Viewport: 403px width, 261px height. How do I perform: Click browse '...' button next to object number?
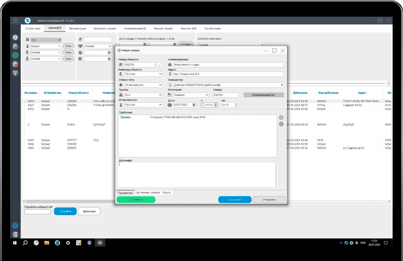click(159, 65)
